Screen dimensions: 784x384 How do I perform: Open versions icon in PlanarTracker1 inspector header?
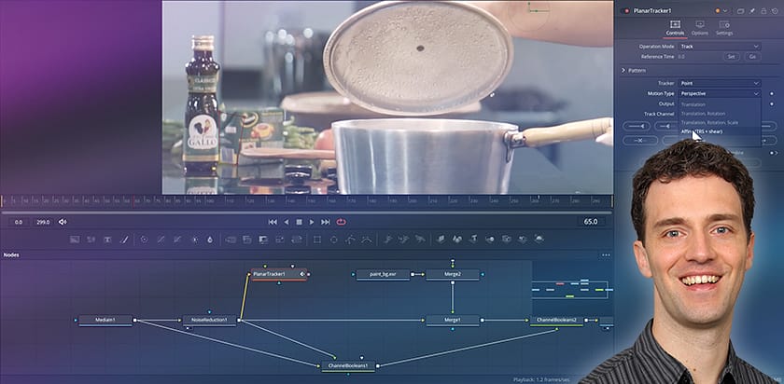click(741, 10)
